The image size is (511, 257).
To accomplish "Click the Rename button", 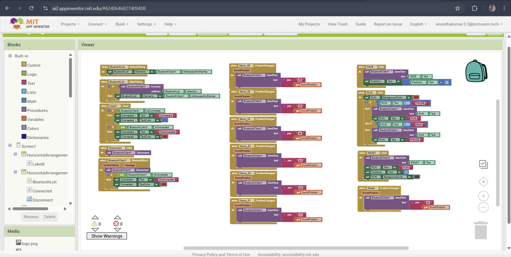I will [x=31, y=217].
